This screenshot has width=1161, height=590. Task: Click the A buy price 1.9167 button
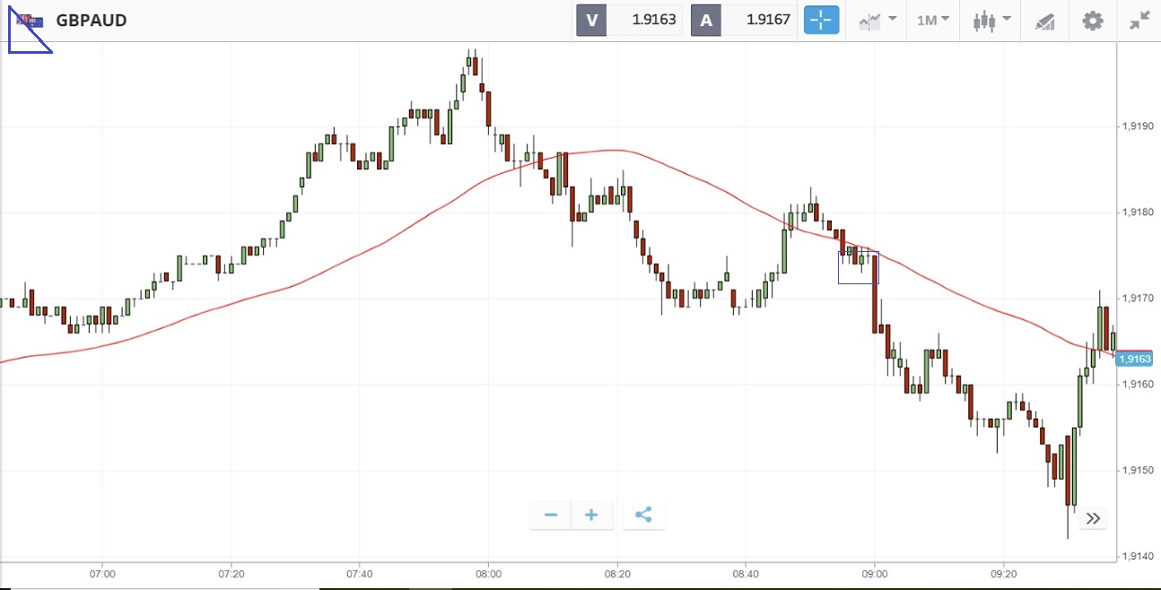pyautogui.click(x=744, y=20)
